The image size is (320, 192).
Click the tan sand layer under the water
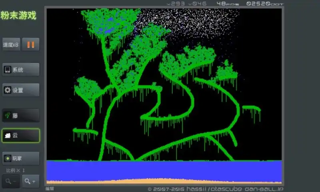click(x=164, y=182)
